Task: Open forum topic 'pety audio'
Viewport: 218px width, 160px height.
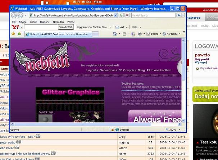Action: tap(8, 142)
